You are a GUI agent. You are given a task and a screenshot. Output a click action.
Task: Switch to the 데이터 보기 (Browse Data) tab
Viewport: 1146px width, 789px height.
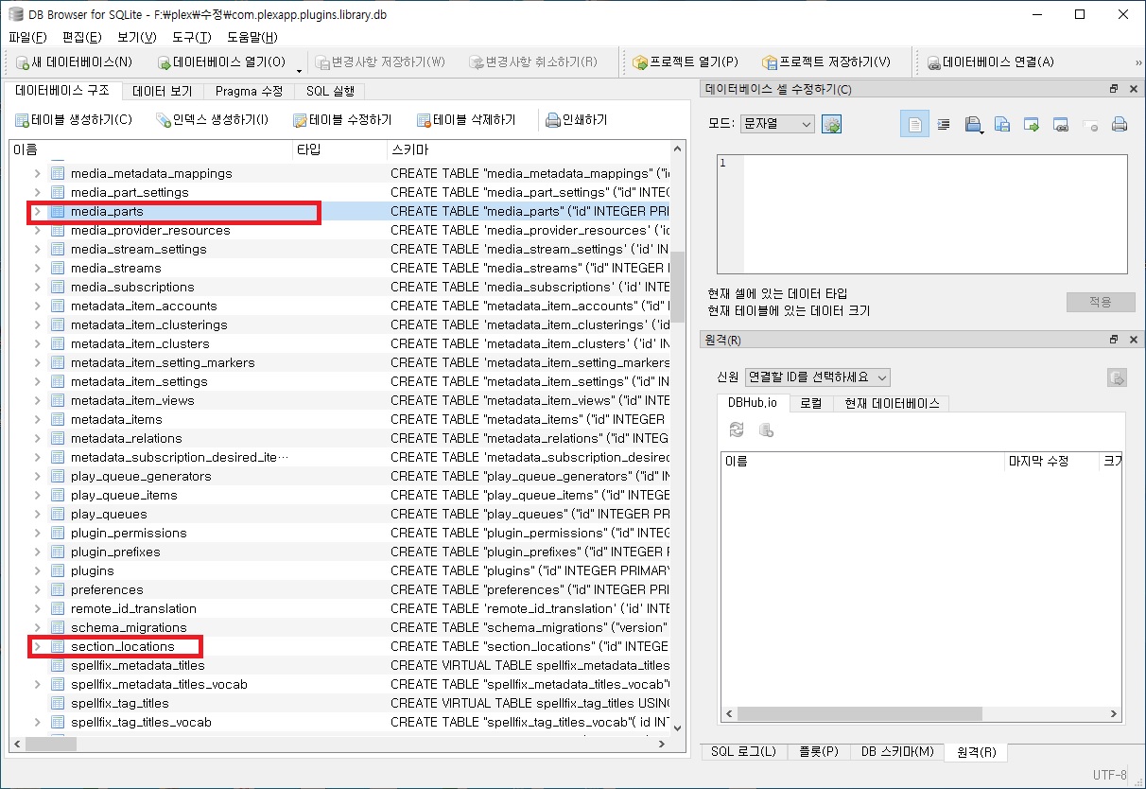[x=162, y=92]
